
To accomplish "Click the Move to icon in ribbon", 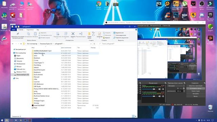I will 58,34.
